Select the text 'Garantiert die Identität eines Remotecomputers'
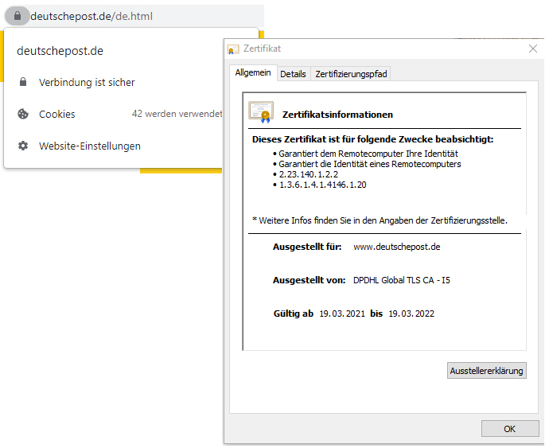The height and width of the screenshot is (448, 549). (370, 164)
